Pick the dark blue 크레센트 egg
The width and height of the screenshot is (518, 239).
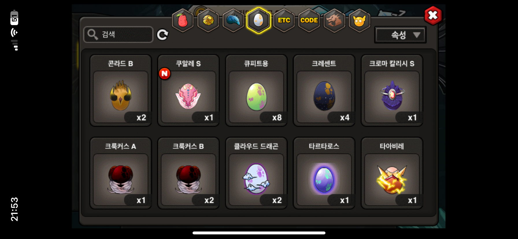pos(324,91)
